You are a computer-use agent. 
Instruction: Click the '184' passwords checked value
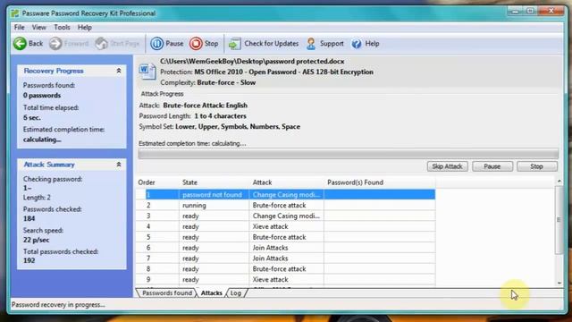click(x=29, y=218)
